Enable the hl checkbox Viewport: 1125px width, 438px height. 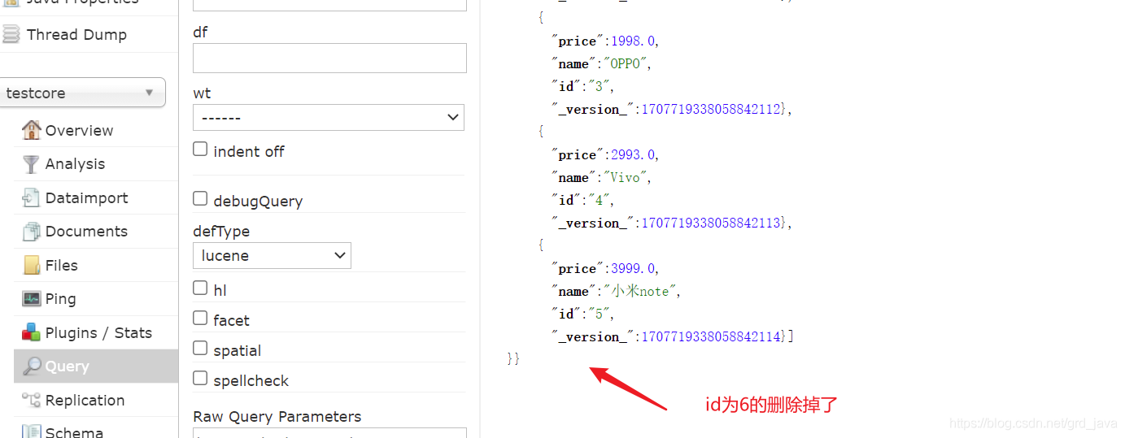tap(200, 288)
